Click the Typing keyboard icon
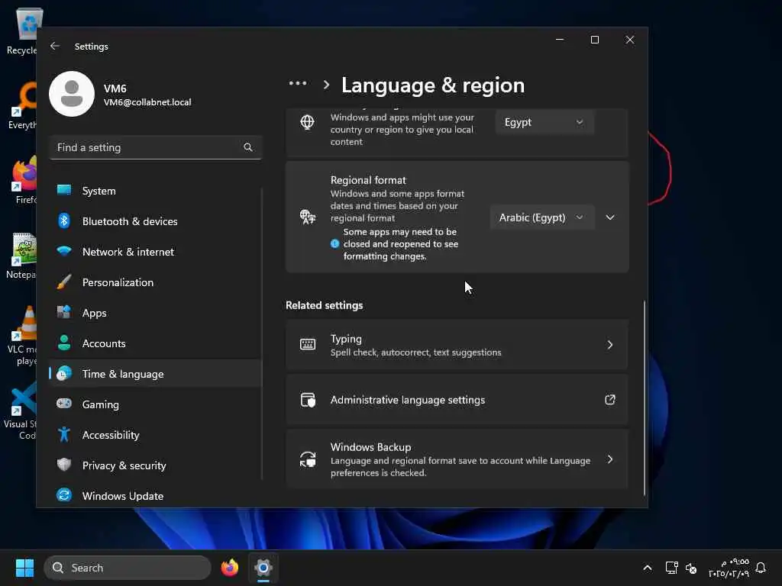This screenshot has width=782, height=586. (x=308, y=344)
